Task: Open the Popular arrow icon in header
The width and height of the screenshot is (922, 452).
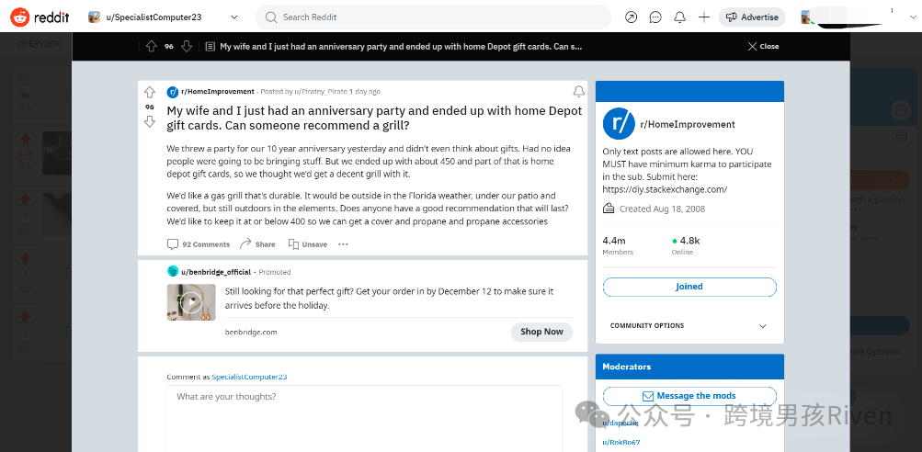Action: coord(632,17)
